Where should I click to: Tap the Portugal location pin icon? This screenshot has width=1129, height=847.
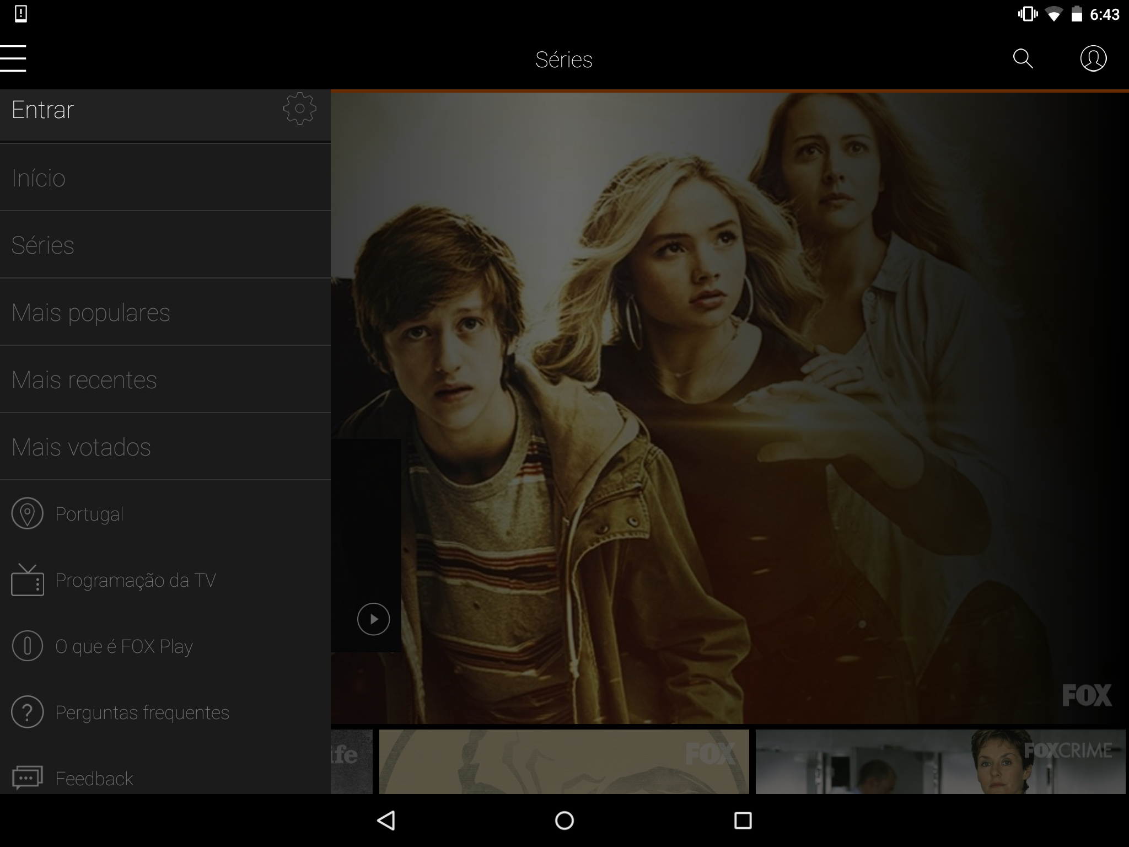pos(27,513)
